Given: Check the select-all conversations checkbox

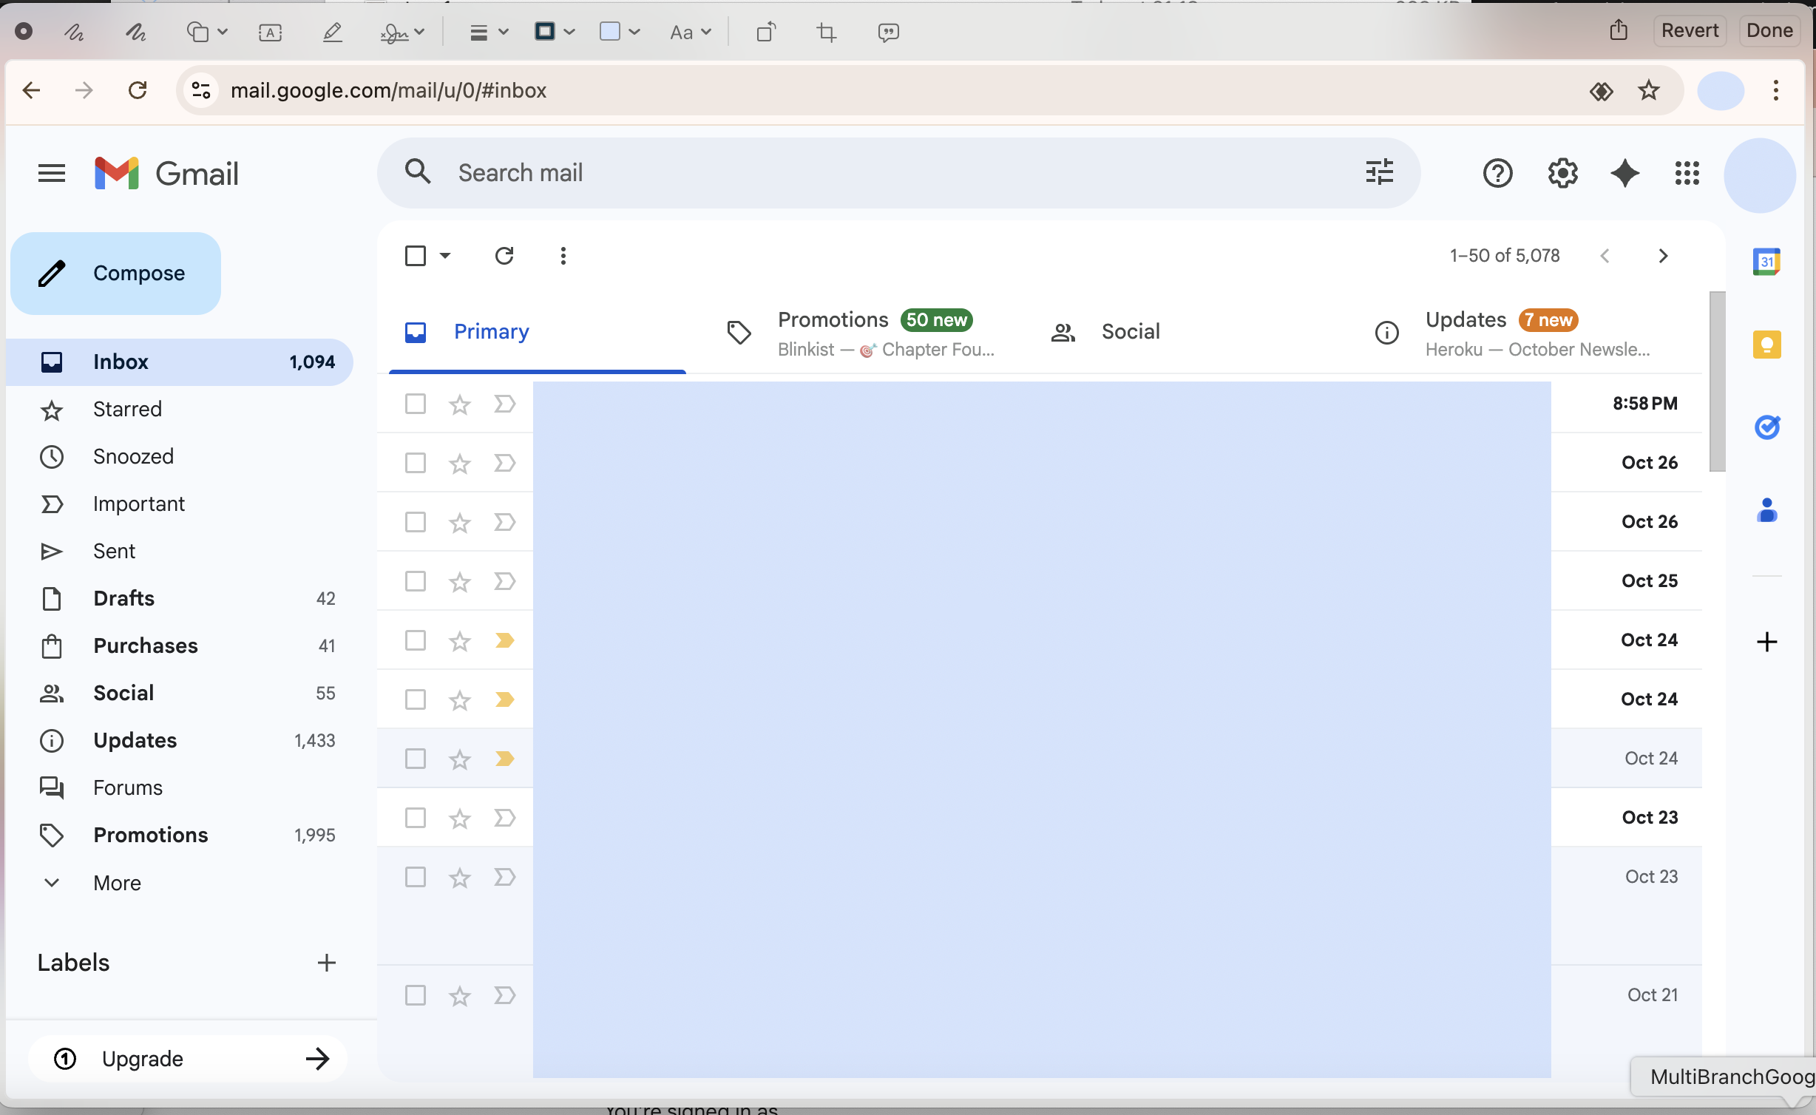Looking at the screenshot, I should tap(415, 255).
